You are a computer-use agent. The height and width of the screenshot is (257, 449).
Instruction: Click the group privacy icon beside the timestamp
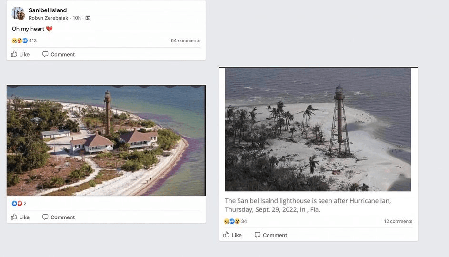click(88, 18)
